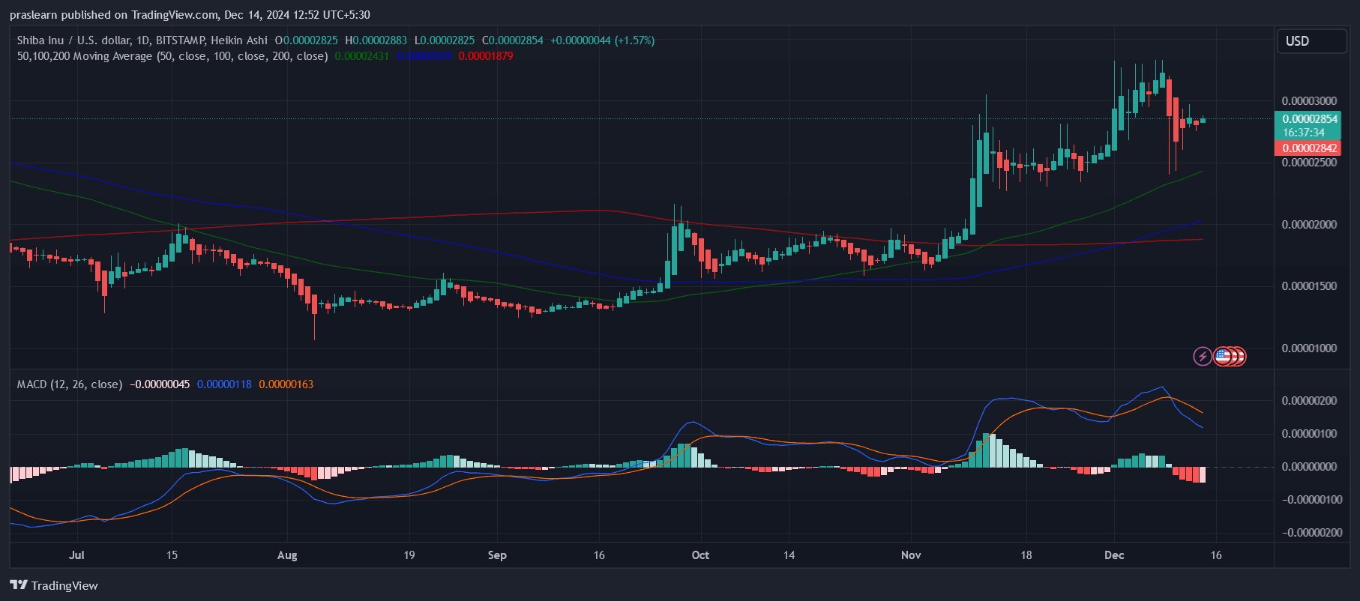Select the MACD (12, 26, close) indicator legend
Image resolution: width=1360 pixels, height=601 pixels.
(70, 384)
